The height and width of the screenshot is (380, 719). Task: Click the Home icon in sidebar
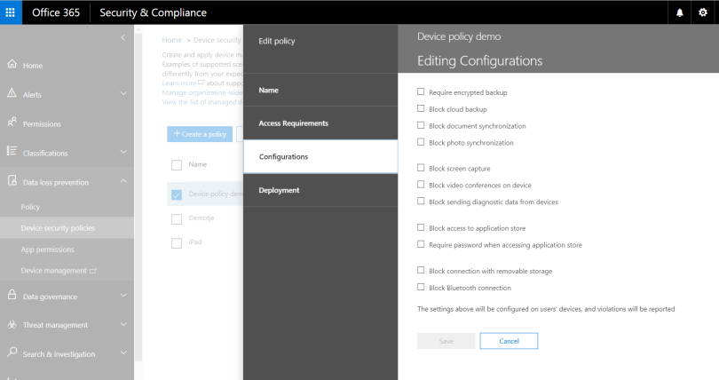12,65
